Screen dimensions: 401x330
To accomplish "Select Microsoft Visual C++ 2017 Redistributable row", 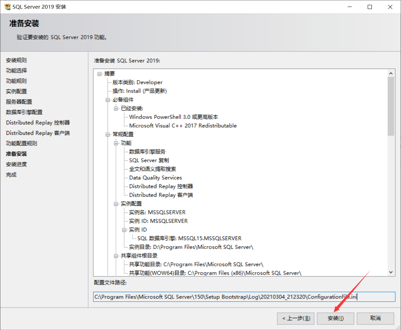I will (x=183, y=126).
